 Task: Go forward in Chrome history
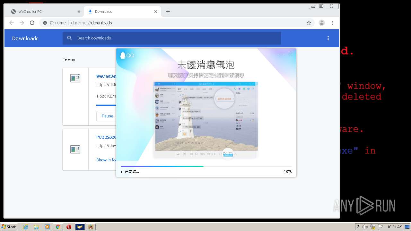tap(22, 23)
